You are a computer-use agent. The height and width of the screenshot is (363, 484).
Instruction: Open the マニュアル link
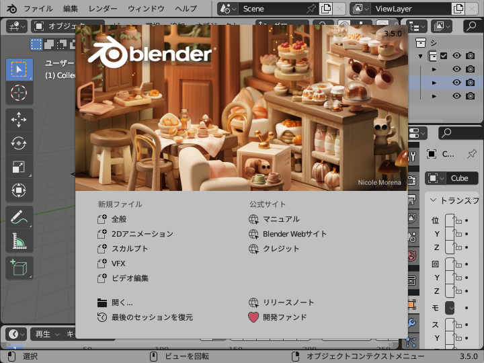pos(274,219)
